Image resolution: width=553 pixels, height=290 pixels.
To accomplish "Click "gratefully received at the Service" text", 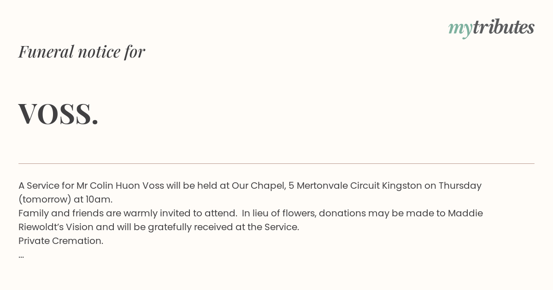I will (246, 227).
